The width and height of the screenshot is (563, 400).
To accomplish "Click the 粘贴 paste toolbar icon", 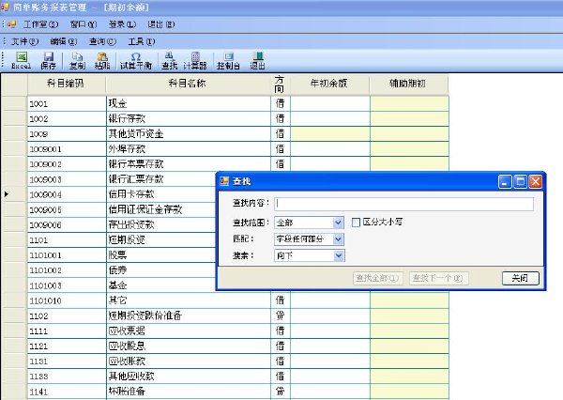I will tap(102, 60).
